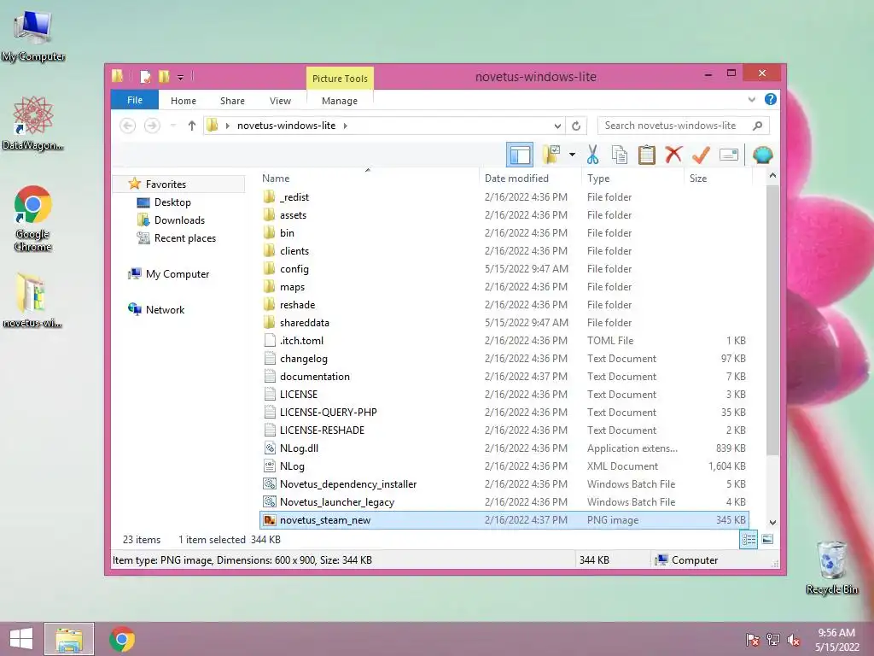Open the Share ribbon tab
The image size is (874, 656).
(x=232, y=101)
